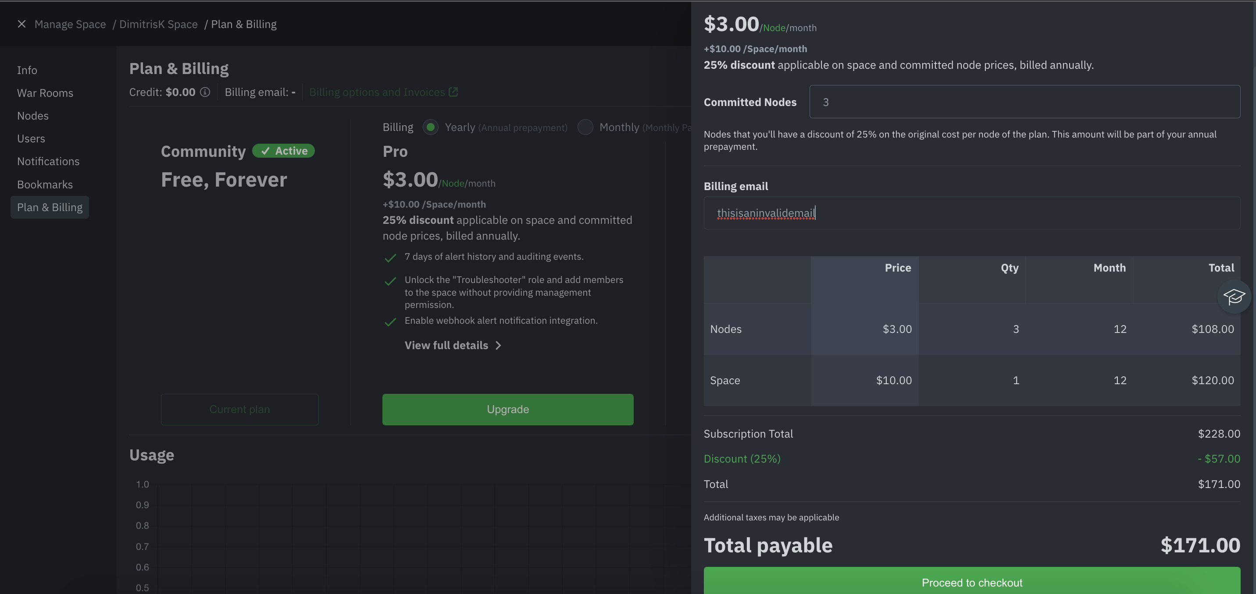
Task: Click the external link icon beside Invoices
Action: point(453,92)
